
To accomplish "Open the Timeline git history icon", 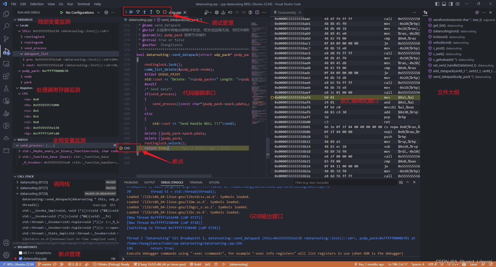I will click(x=250, y=12).
